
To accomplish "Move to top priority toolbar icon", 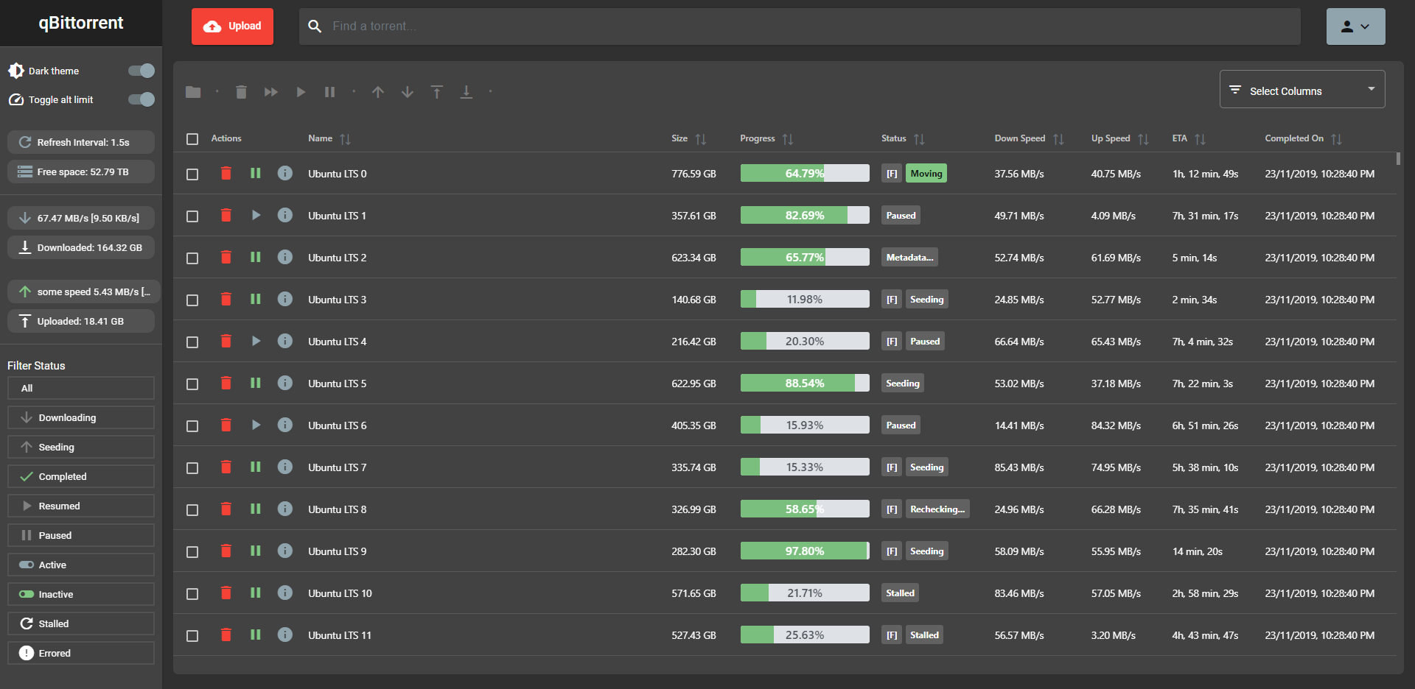I will tap(437, 92).
